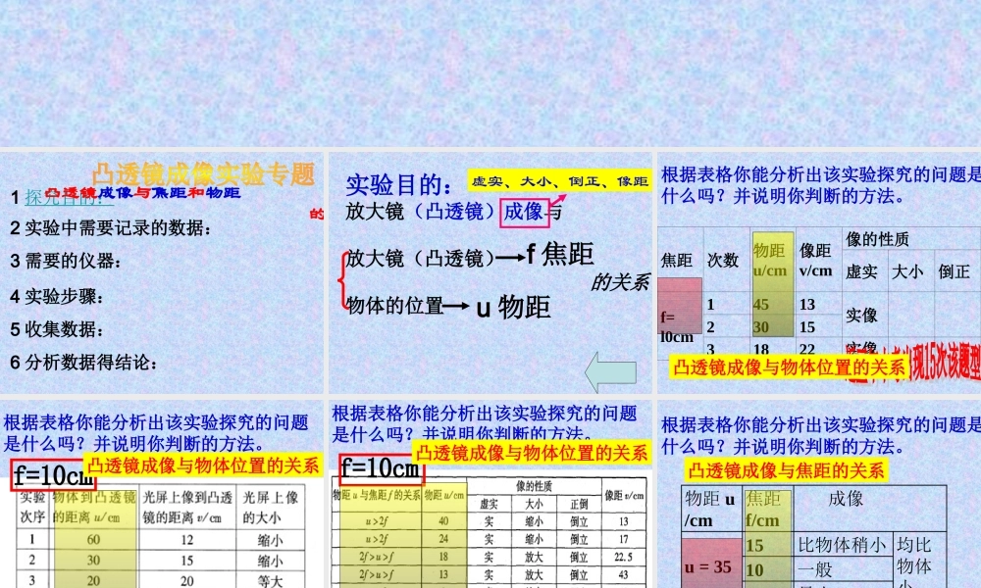Click the 实验次序 table header
The width and height of the screenshot is (981, 588).
click(32, 508)
